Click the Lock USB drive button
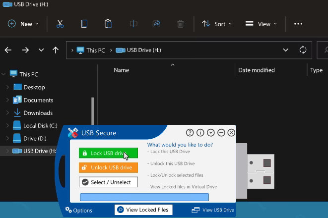 pos(108,153)
